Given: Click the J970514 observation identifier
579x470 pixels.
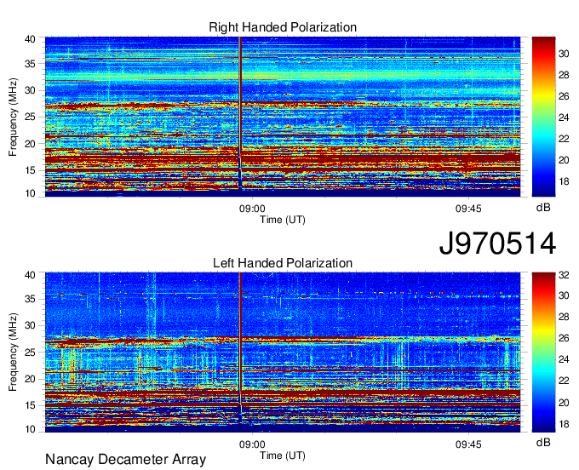Looking at the screenshot, I should (497, 244).
